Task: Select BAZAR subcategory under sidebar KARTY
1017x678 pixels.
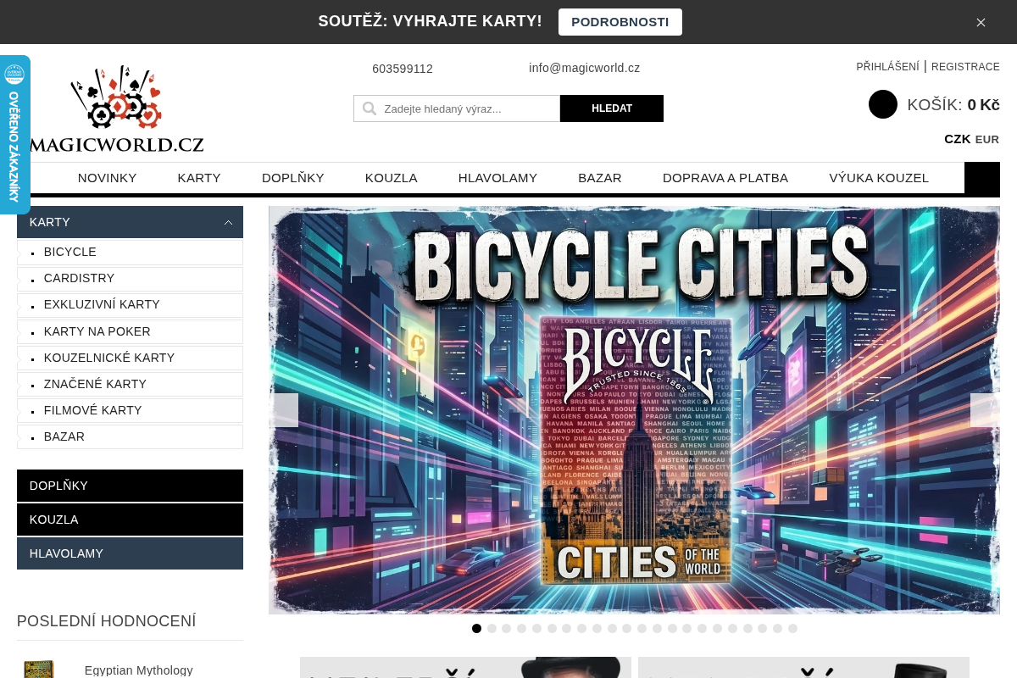Action: tap(130, 436)
